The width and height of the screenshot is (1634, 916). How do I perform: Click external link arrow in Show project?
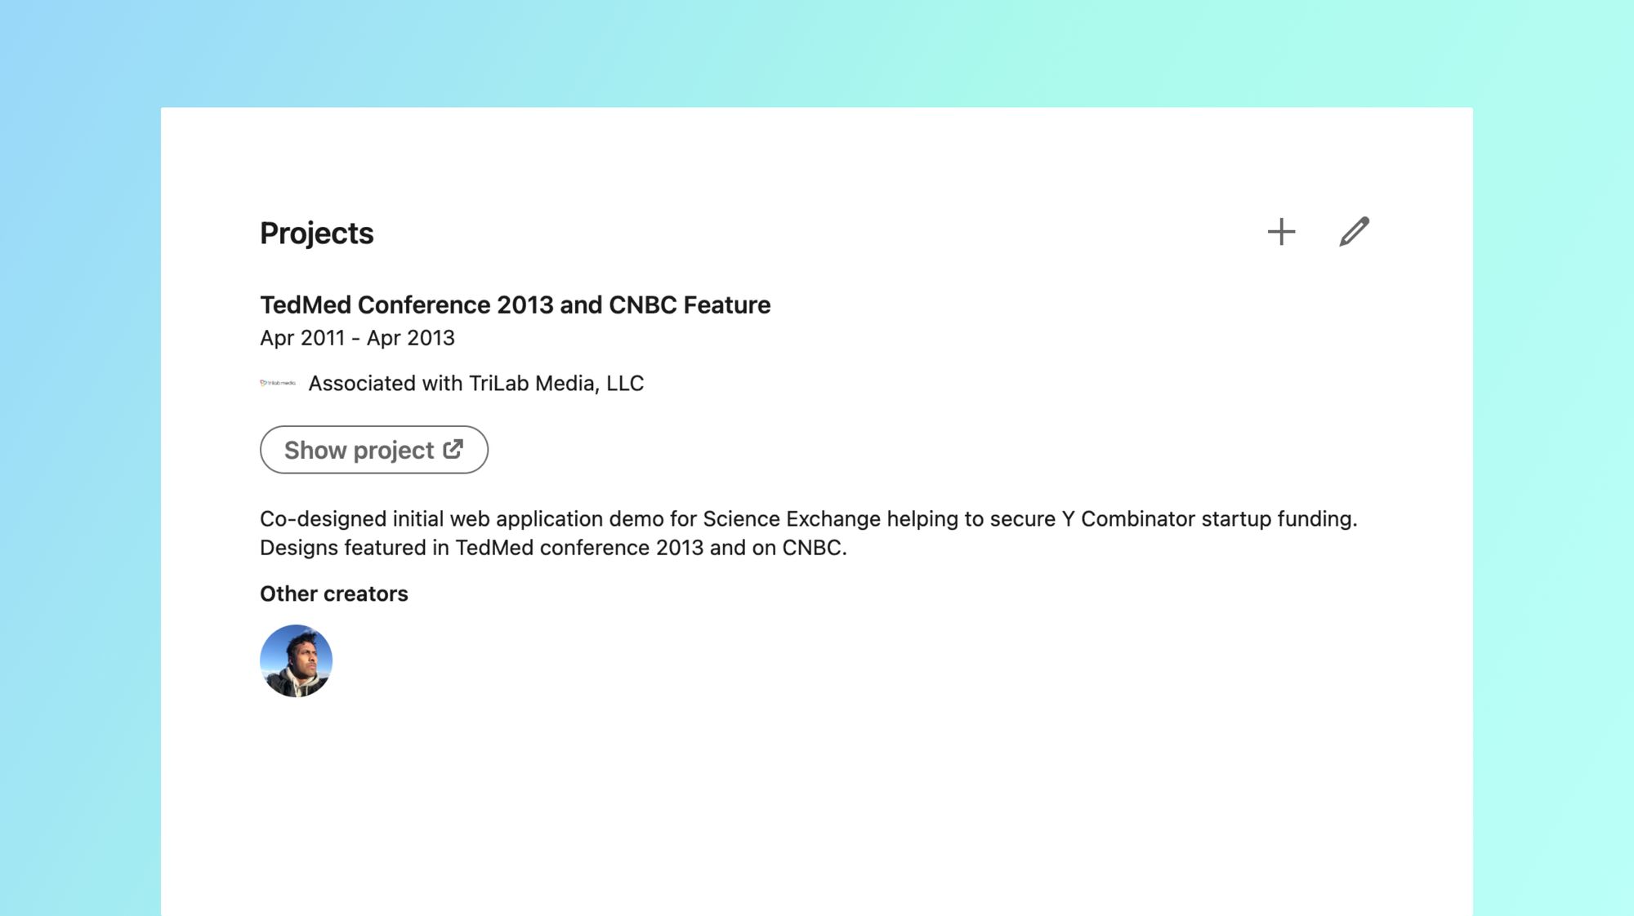[453, 449]
